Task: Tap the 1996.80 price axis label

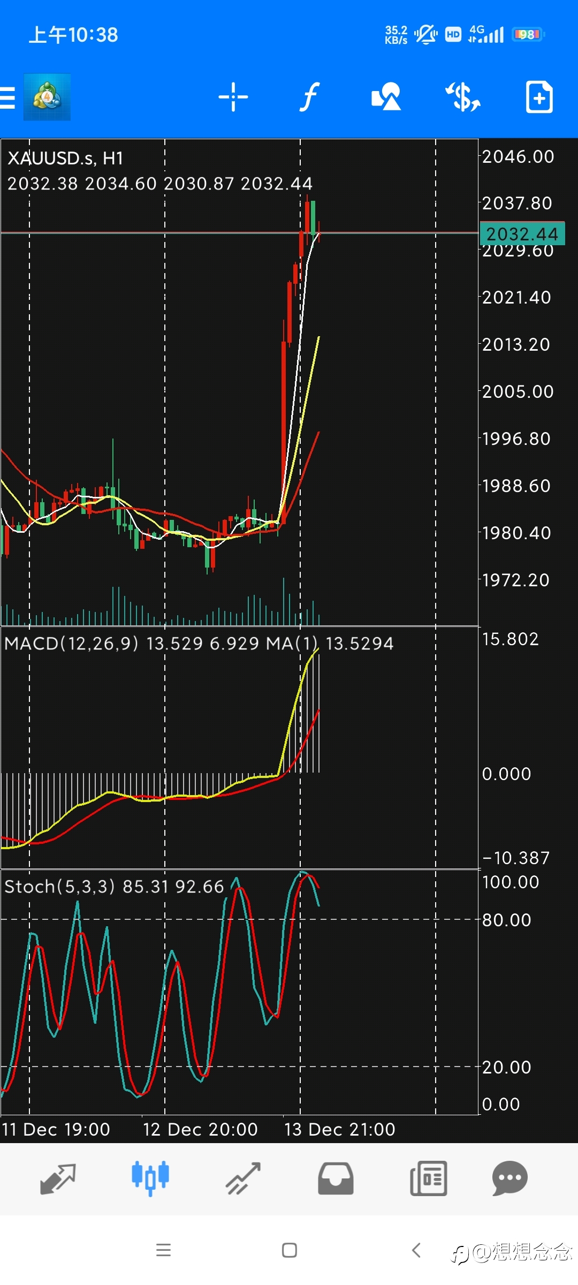Action: point(516,439)
